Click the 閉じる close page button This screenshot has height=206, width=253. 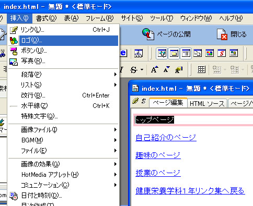(232, 34)
